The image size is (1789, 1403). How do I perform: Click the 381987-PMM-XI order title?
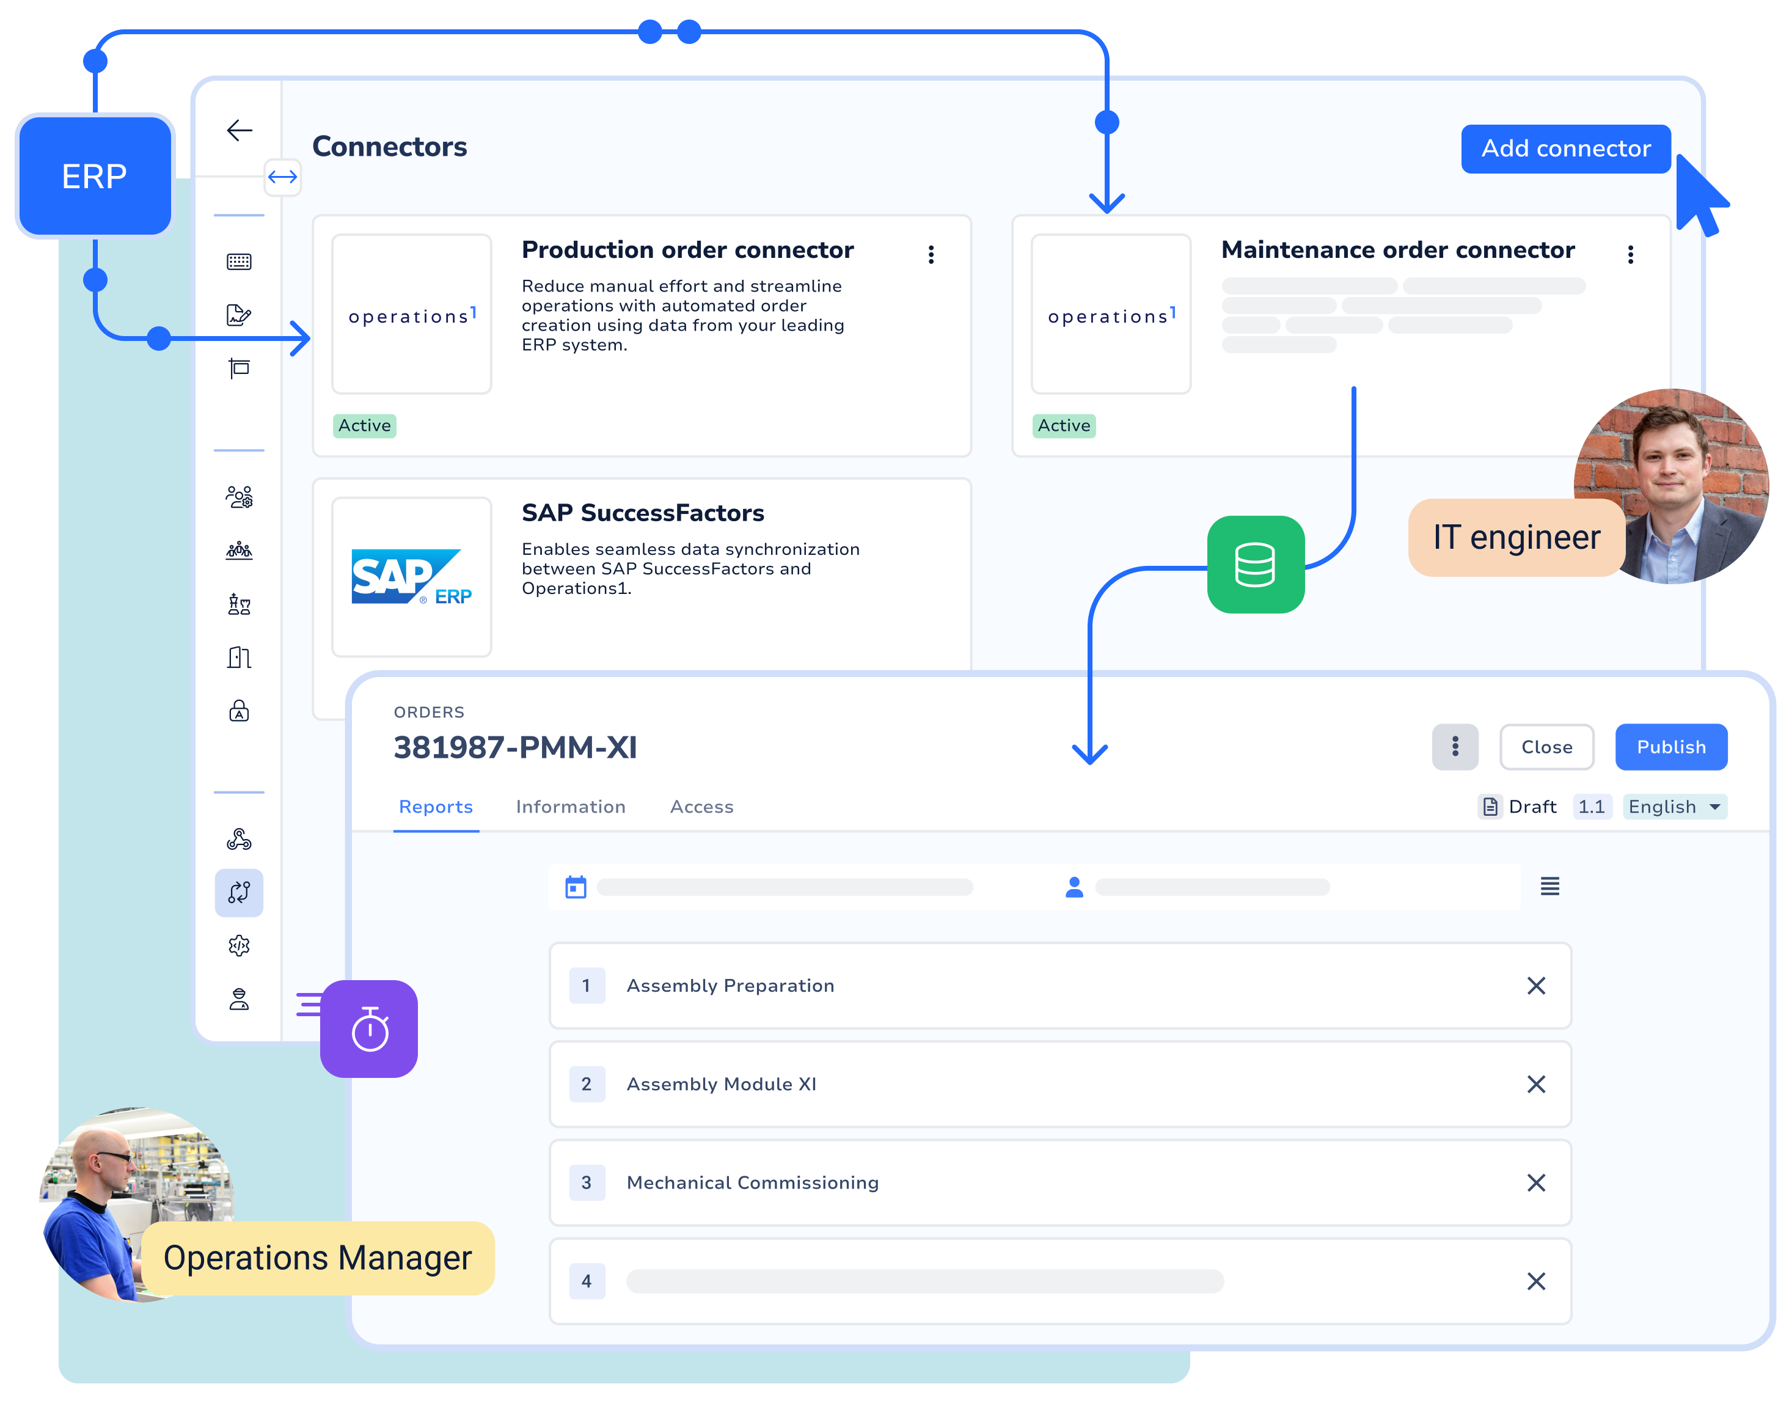click(x=515, y=747)
